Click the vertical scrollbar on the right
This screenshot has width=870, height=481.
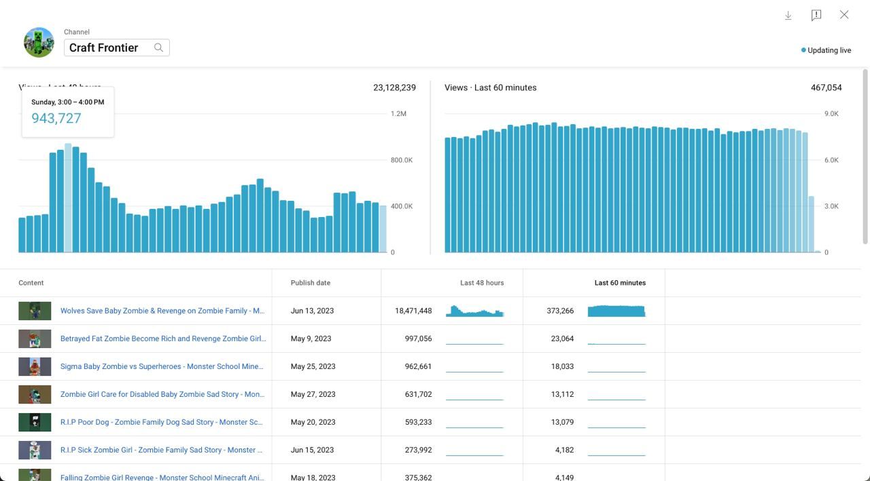click(865, 156)
